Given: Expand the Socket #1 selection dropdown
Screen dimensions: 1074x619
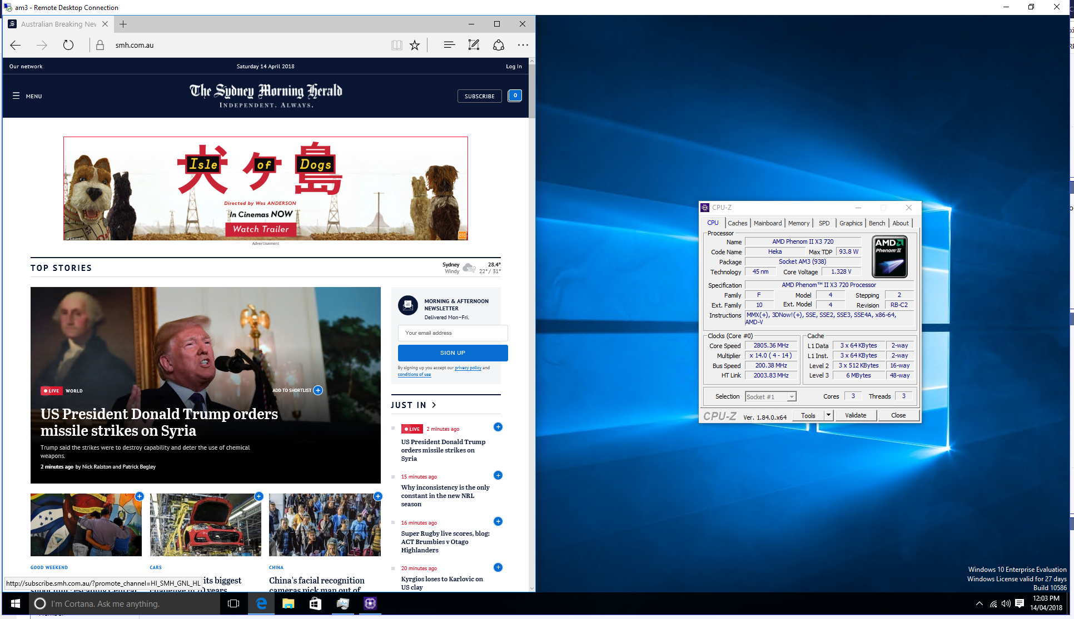Looking at the screenshot, I should [x=792, y=396].
